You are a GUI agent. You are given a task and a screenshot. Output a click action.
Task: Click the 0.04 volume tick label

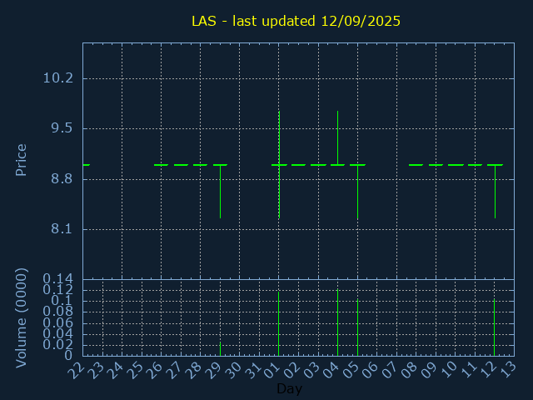(x=57, y=333)
